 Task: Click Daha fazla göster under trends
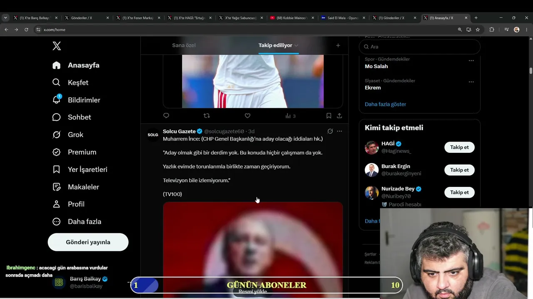385,104
